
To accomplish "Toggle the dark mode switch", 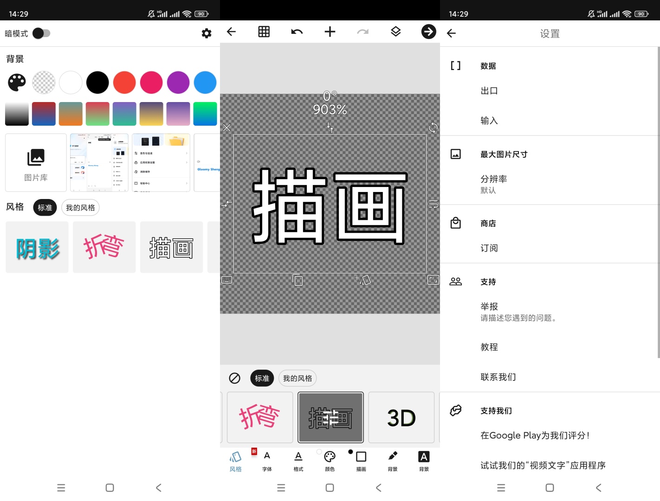I will coord(41,33).
